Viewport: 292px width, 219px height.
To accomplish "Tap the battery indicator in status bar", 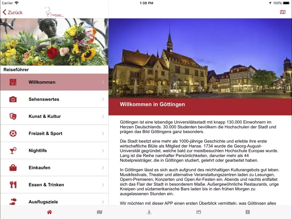I will (x=286, y=3).
